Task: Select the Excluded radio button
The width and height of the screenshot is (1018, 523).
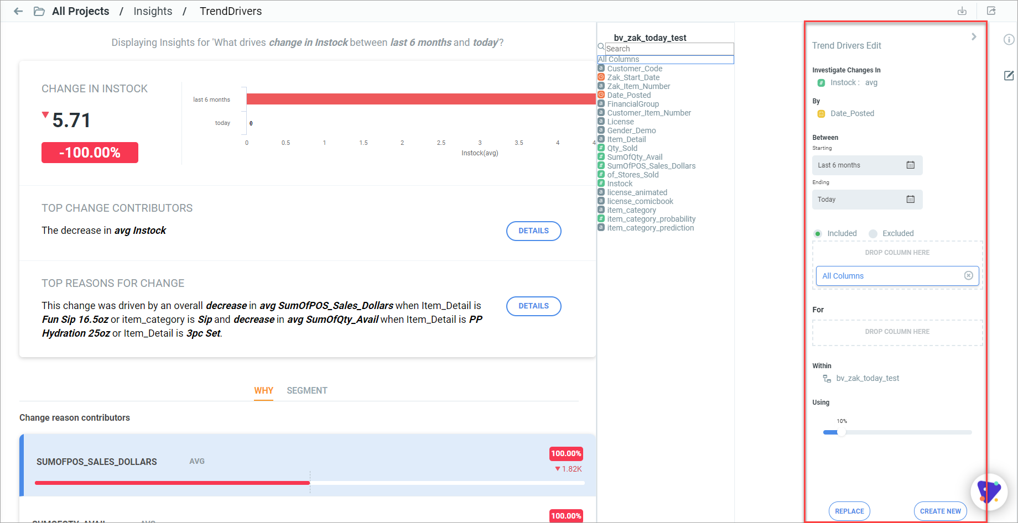Action: tap(873, 233)
